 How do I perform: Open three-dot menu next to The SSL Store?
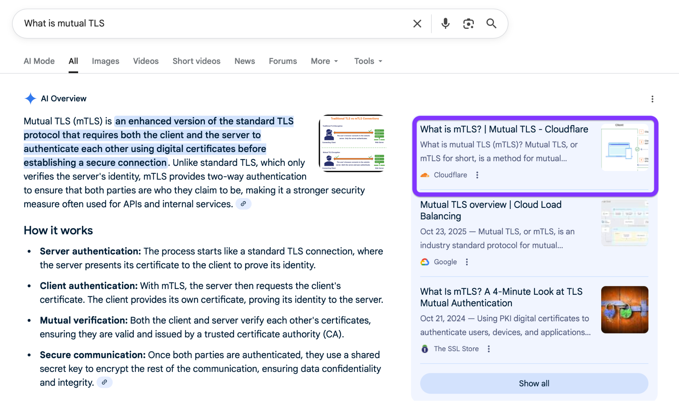point(489,349)
